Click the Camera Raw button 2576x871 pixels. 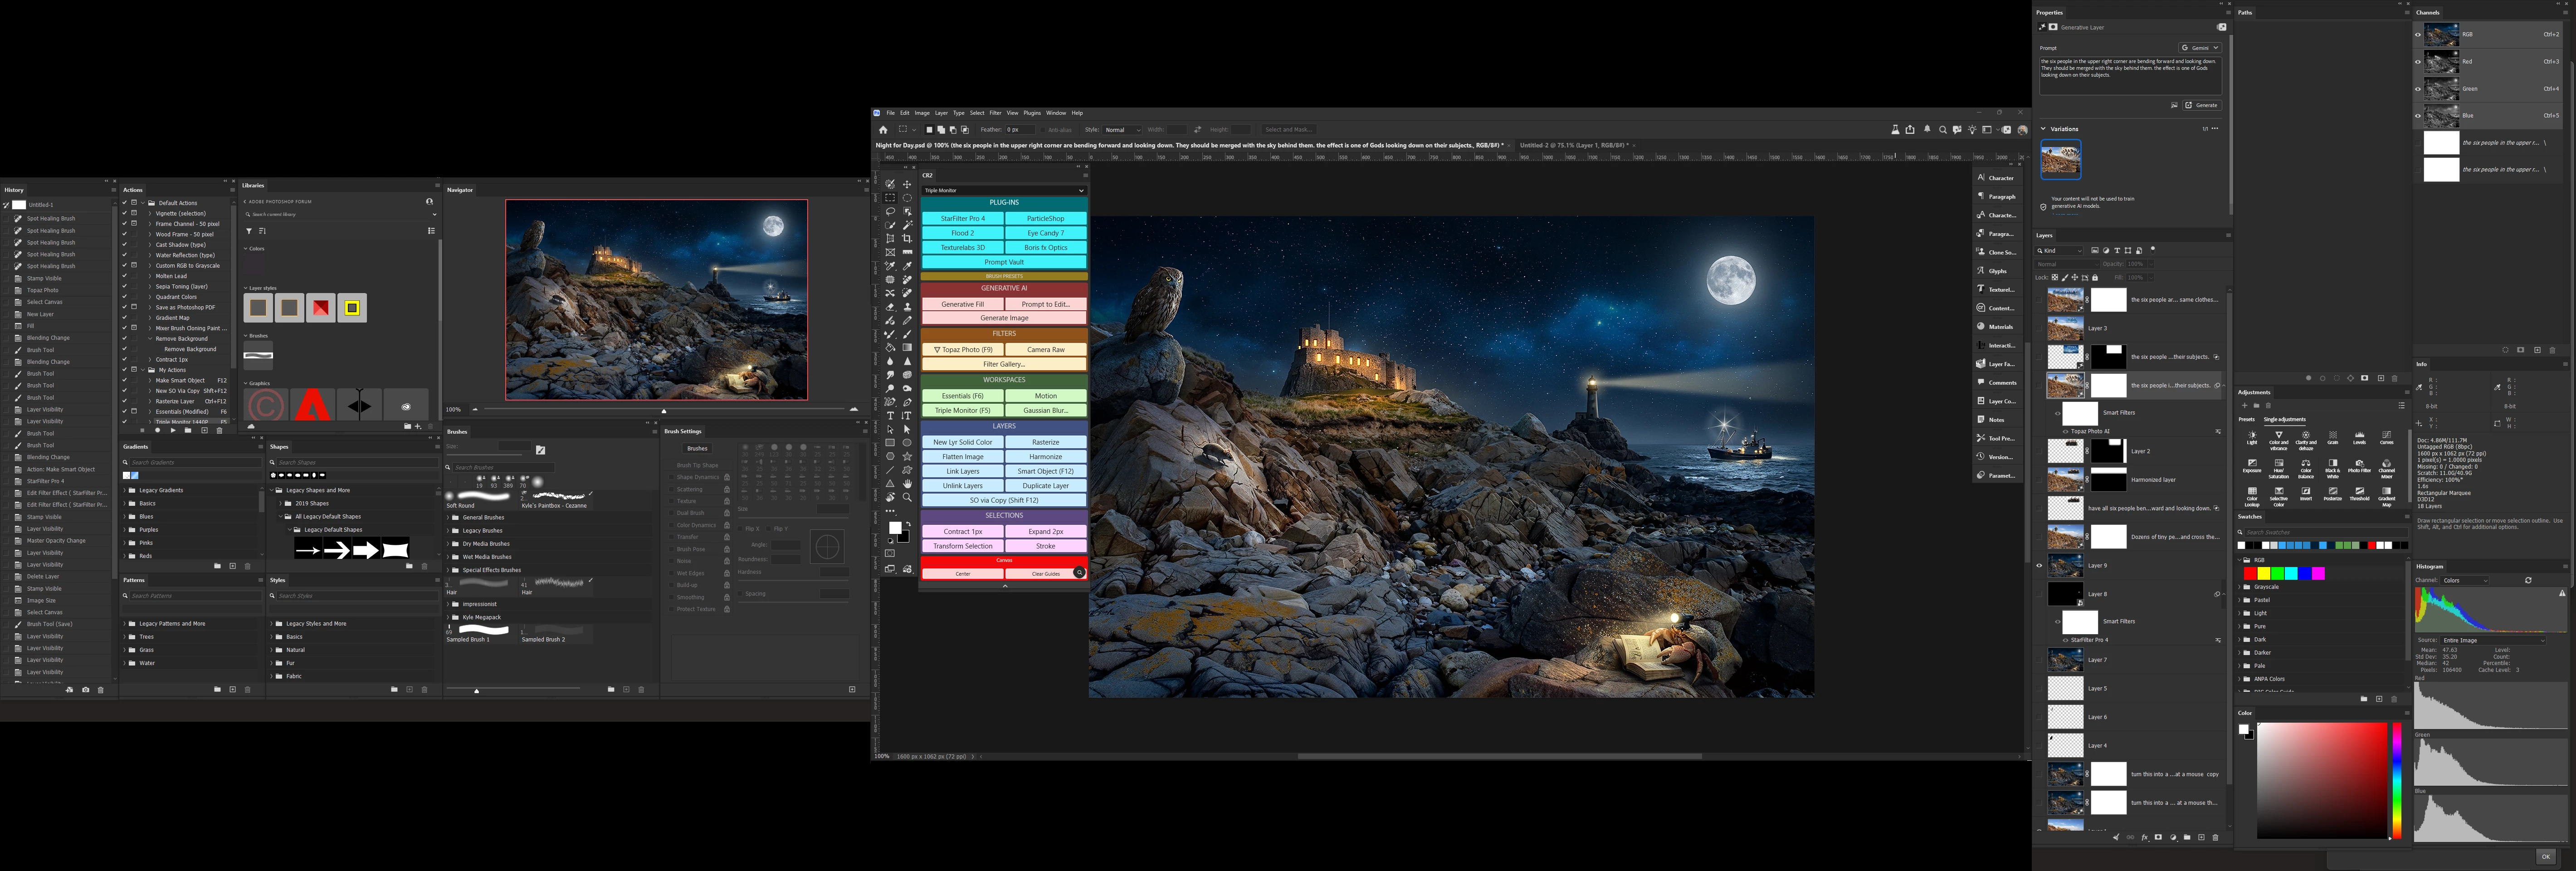coord(1045,350)
